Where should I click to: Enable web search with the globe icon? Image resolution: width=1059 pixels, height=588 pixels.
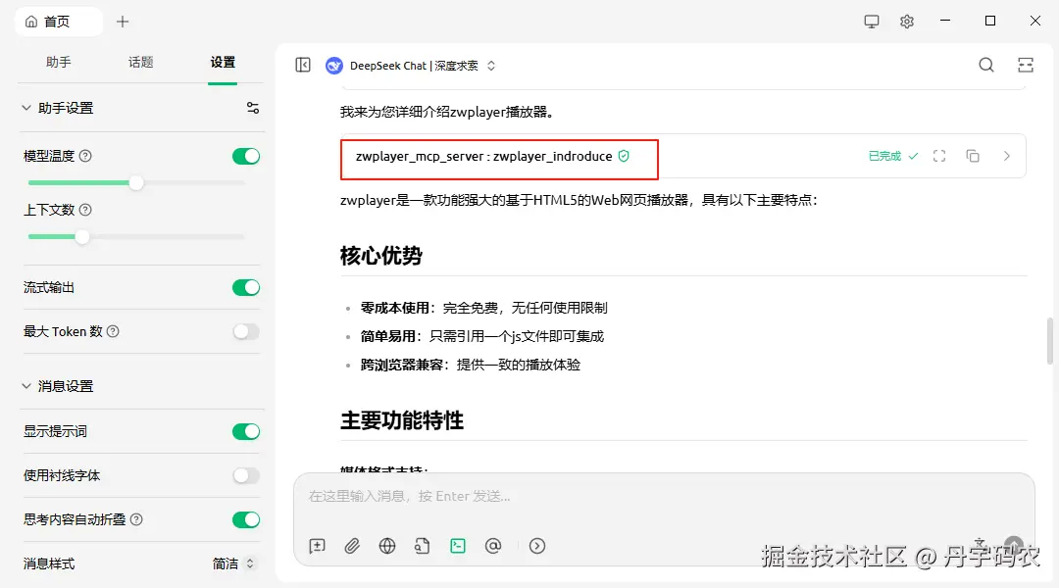(387, 546)
